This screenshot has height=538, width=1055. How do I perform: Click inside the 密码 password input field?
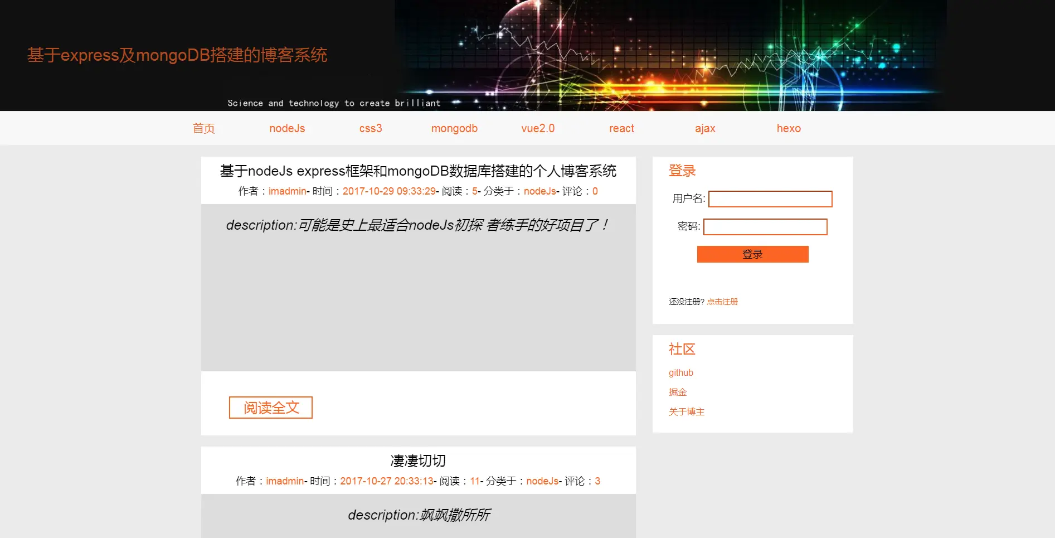[765, 226]
